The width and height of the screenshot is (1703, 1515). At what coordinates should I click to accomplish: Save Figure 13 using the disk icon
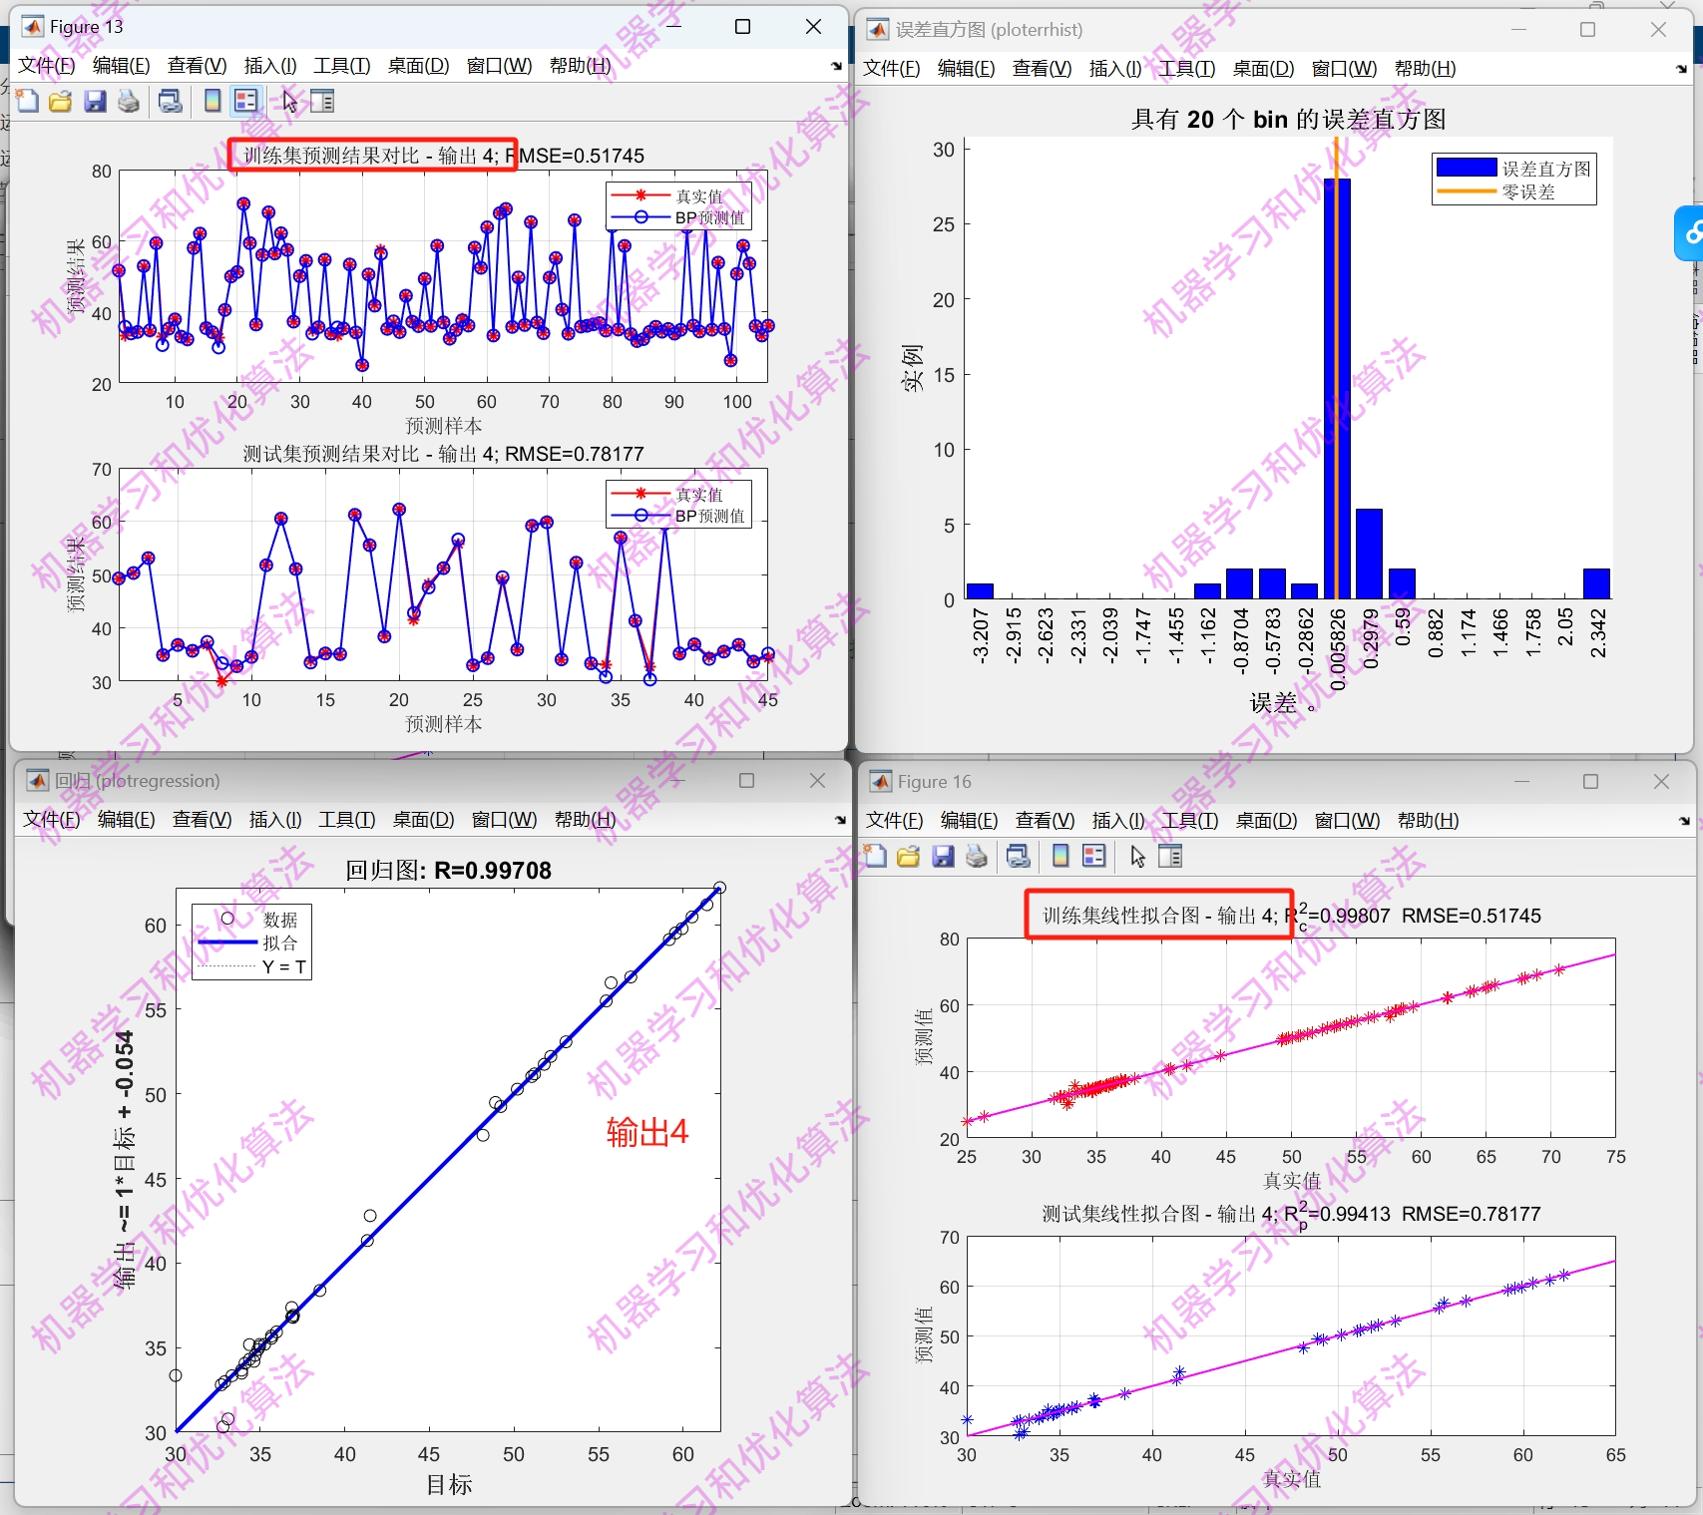(95, 101)
